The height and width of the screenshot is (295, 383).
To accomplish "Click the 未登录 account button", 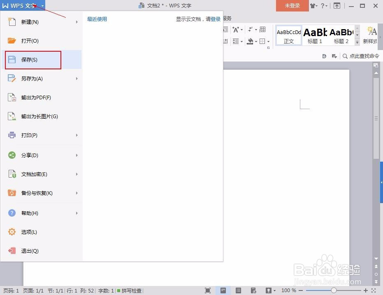I will 292,6.
